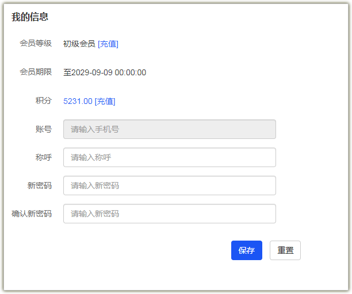Click the 确认新密码 label
Screen dimensions: 352x294
click(x=32, y=214)
